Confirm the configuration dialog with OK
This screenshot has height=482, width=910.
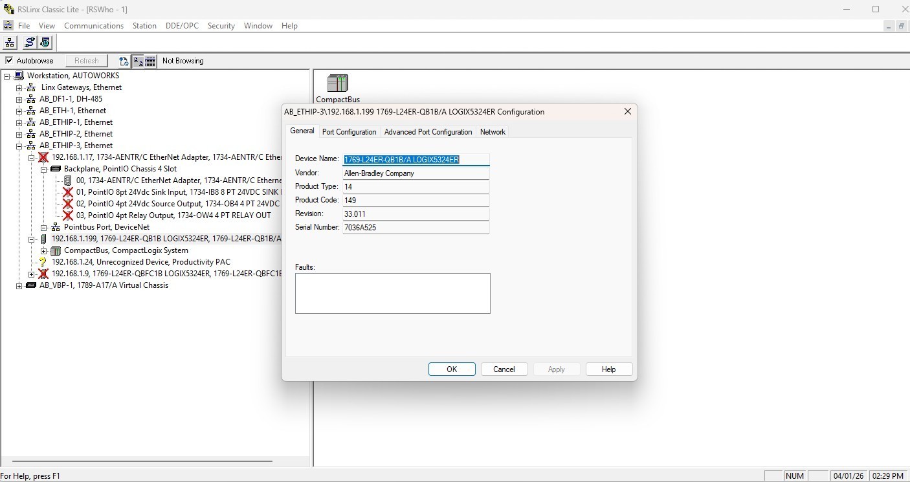(x=452, y=369)
